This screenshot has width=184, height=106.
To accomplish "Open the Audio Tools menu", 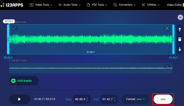I will (x=70, y=5).
